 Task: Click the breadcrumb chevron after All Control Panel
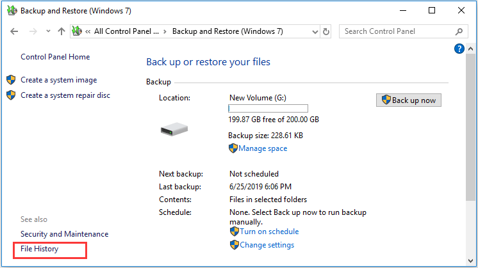click(x=165, y=31)
